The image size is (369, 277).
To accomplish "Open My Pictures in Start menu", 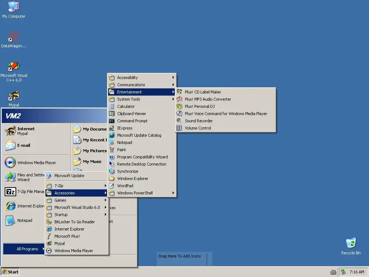I will [x=90, y=151].
